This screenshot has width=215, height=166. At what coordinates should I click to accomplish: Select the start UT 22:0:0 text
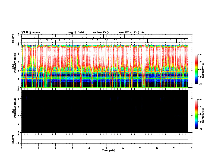[x=131, y=33]
